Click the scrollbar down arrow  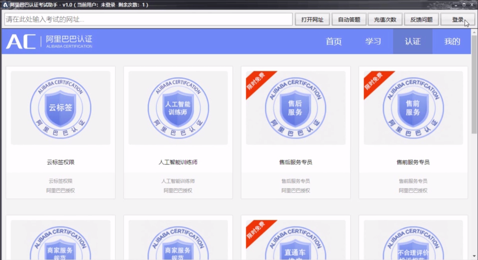pyautogui.click(x=474, y=256)
